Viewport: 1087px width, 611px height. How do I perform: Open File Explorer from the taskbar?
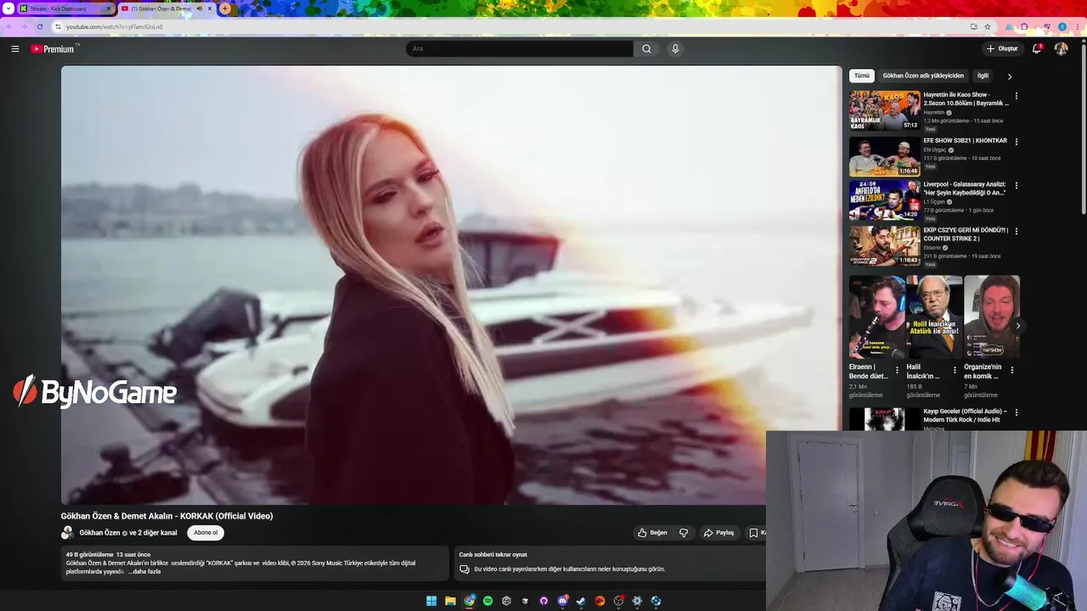click(x=450, y=601)
